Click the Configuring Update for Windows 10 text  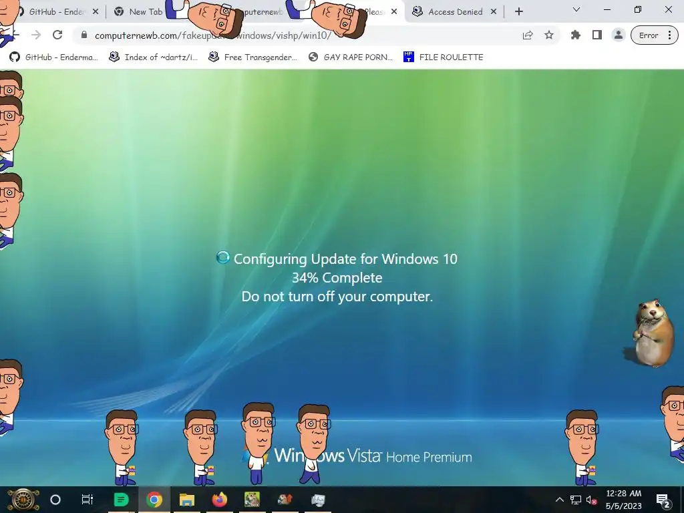345,259
